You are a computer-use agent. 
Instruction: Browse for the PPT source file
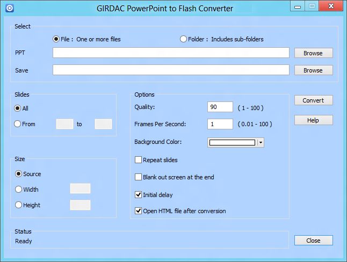point(313,53)
